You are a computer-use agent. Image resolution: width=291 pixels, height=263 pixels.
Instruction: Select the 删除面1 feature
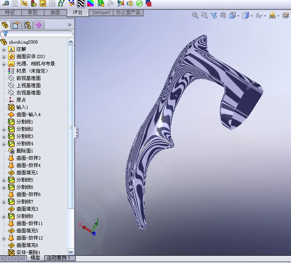coord(21,151)
